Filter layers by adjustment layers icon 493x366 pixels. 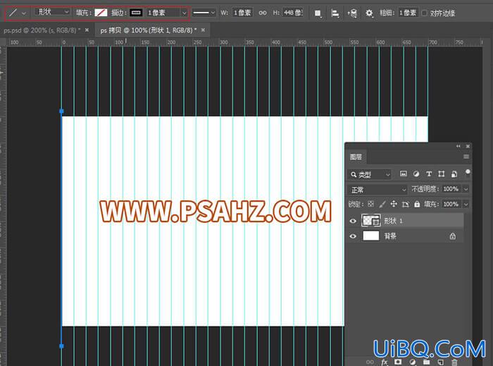416,173
